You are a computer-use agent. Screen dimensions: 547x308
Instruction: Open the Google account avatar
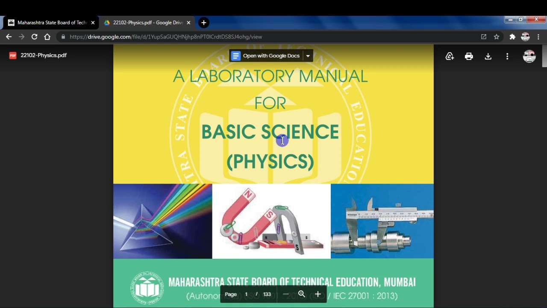529,56
